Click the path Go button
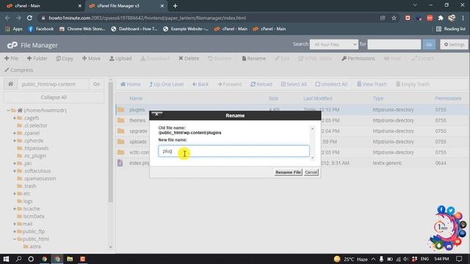The image size is (470, 264). [96, 84]
